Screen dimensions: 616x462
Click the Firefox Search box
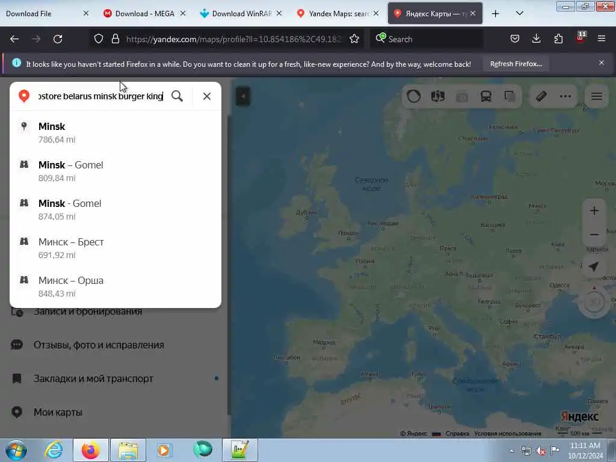click(427, 39)
